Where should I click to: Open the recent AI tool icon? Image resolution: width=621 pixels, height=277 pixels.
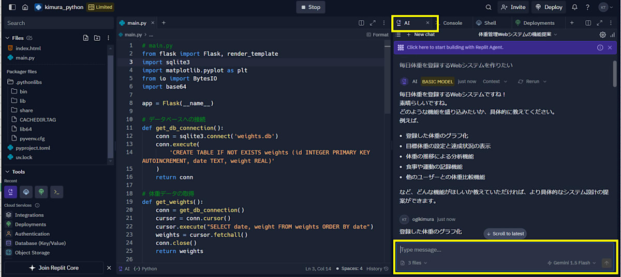pos(10,192)
